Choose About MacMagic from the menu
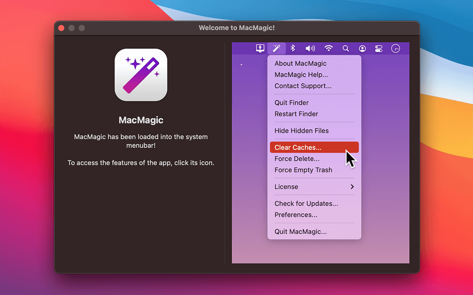The width and height of the screenshot is (473, 295). pyautogui.click(x=300, y=63)
